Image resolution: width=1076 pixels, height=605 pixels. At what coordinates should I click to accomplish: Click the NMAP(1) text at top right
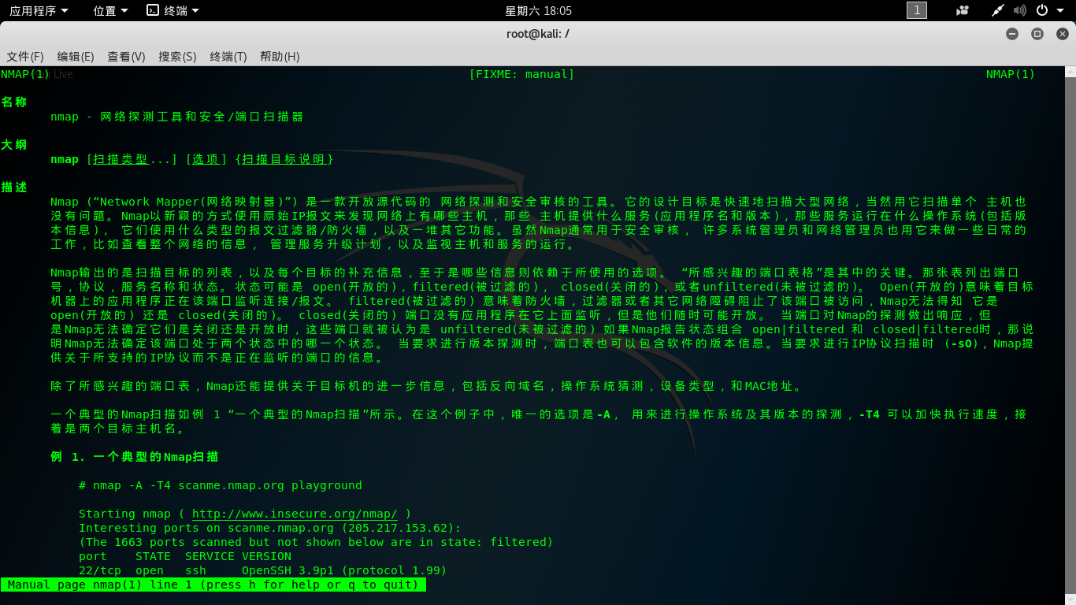click(x=1011, y=74)
